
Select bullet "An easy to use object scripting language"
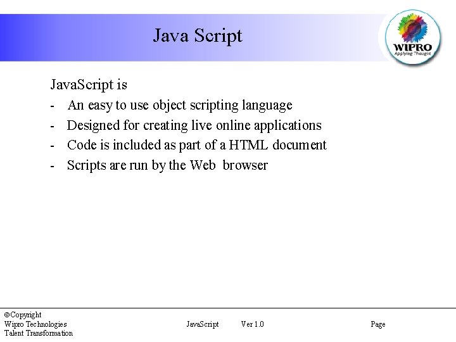[180, 105]
